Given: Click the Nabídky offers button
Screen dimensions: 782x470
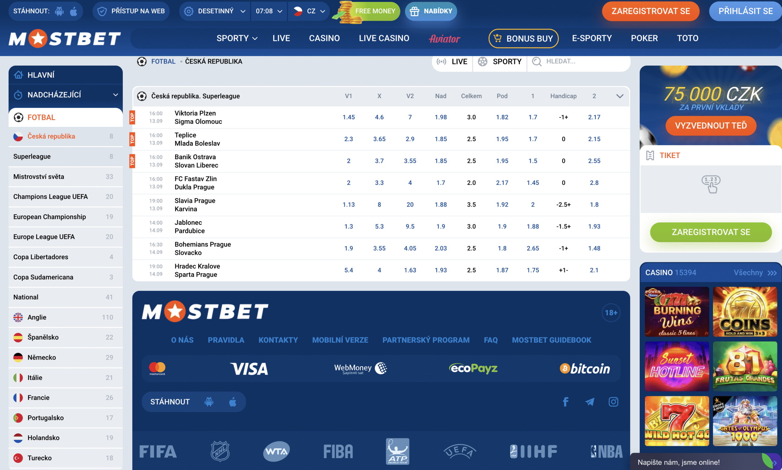Looking at the screenshot, I should pos(431,11).
